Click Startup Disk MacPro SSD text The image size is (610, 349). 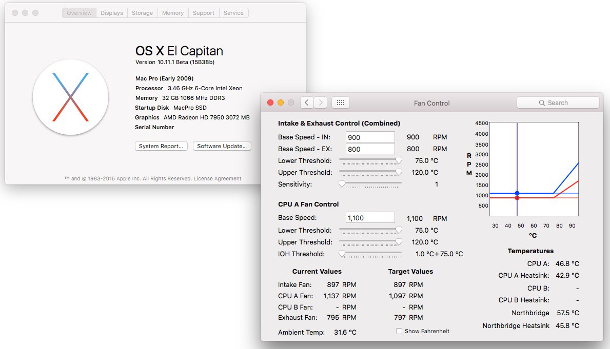click(x=171, y=108)
